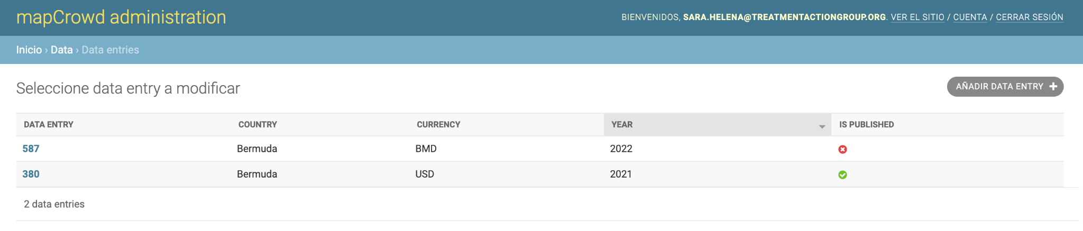Viewport: 1083px width, 231px height.
Task: Sort by Currency column header
Action: click(x=438, y=125)
